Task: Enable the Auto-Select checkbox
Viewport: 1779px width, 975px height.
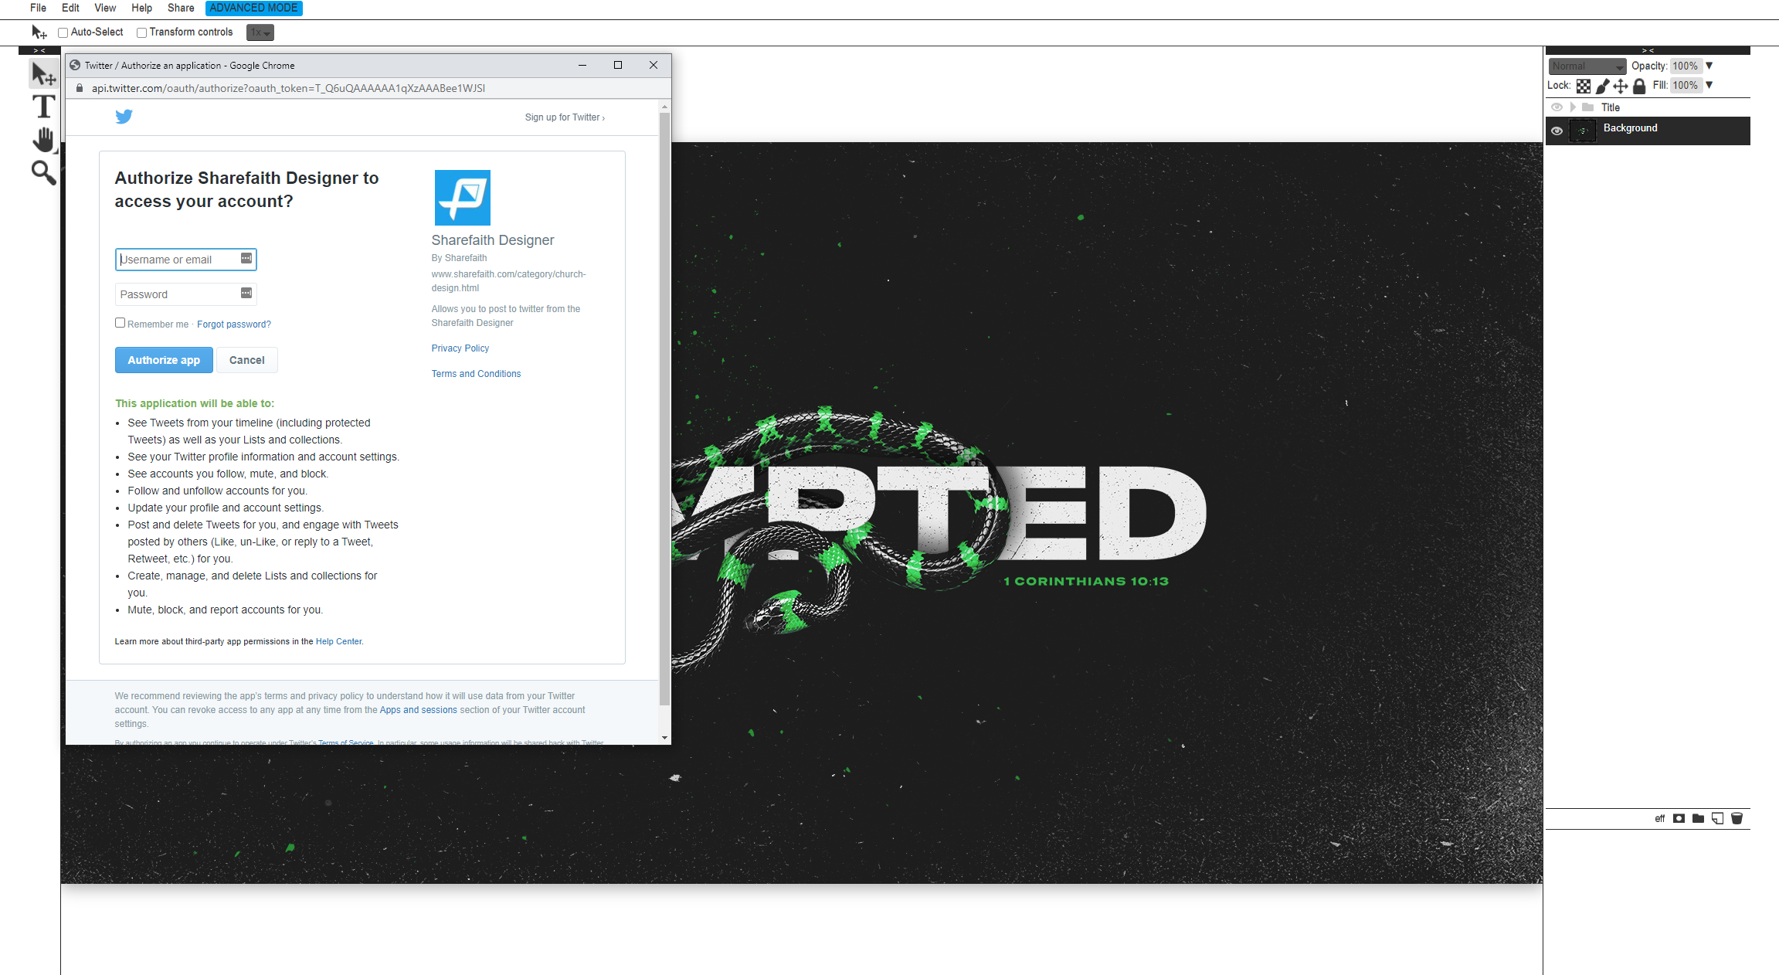Action: pyautogui.click(x=63, y=32)
